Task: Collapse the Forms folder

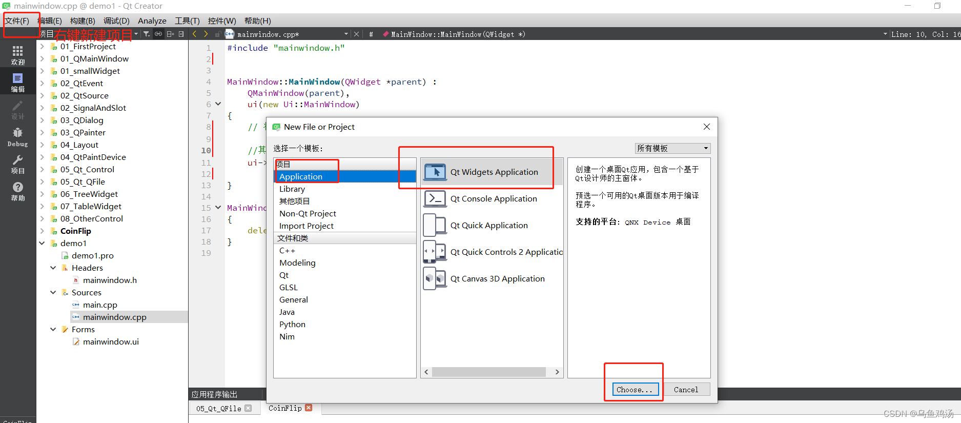Action: (x=53, y=329)
